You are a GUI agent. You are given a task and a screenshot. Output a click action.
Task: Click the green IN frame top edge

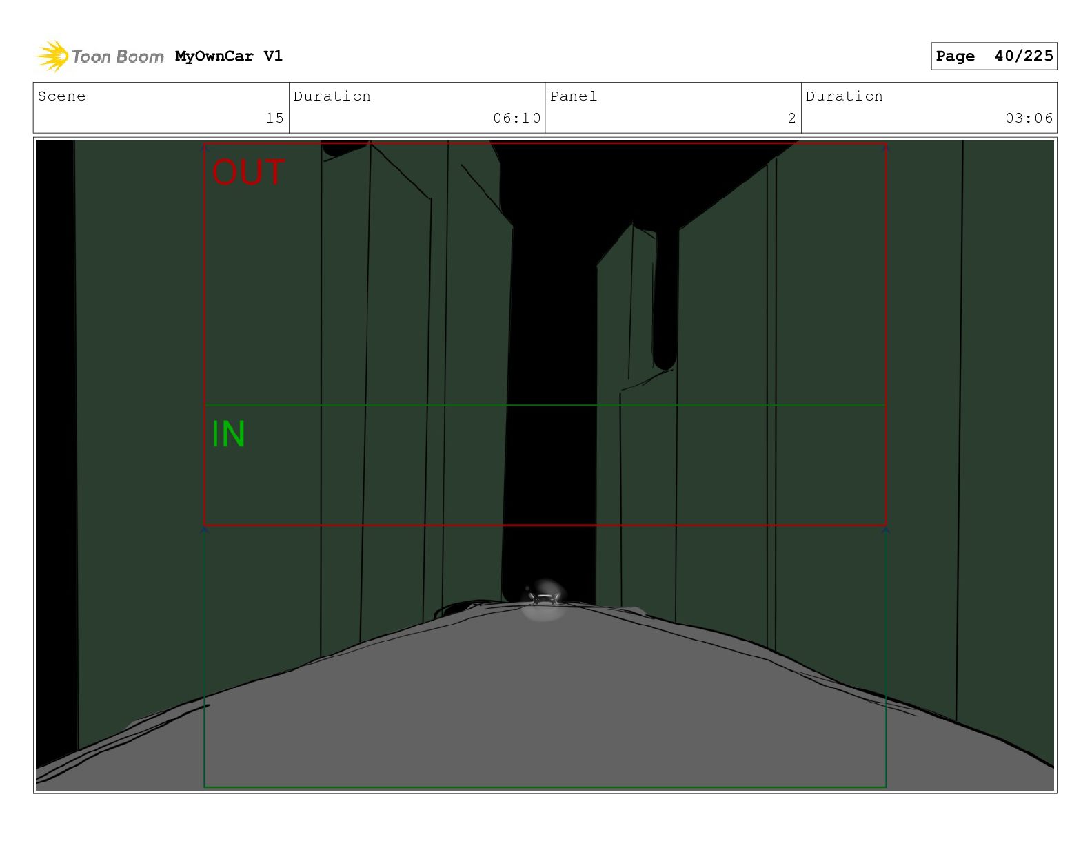545,405
